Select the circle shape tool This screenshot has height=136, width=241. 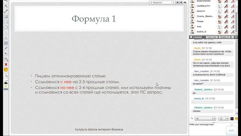6,27
